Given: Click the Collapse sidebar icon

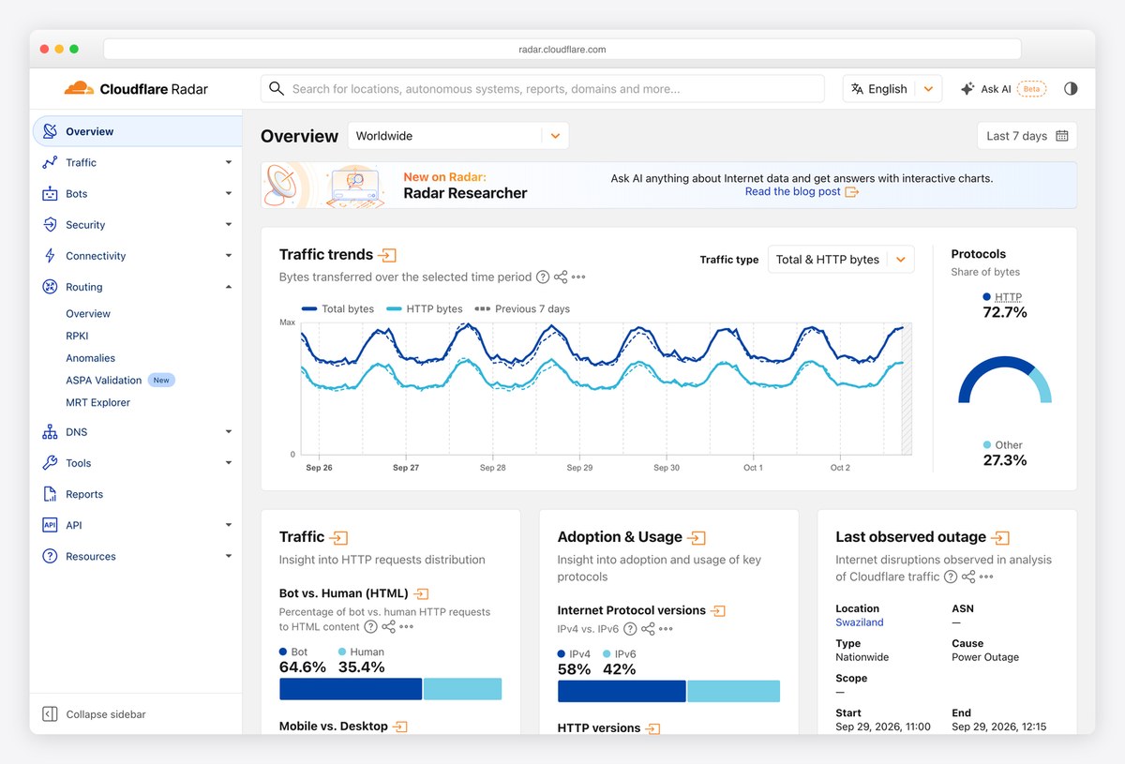Looking at the screenshot, I should pyautogui.click(x=50, y=714).
